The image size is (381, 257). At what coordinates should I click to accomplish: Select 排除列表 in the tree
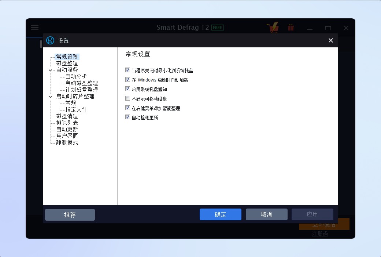click(x=67, y=123)
